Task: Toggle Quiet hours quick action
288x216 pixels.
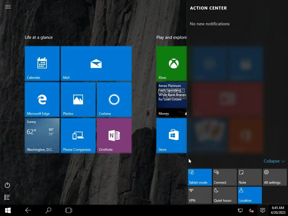Action: coord(225,195)
